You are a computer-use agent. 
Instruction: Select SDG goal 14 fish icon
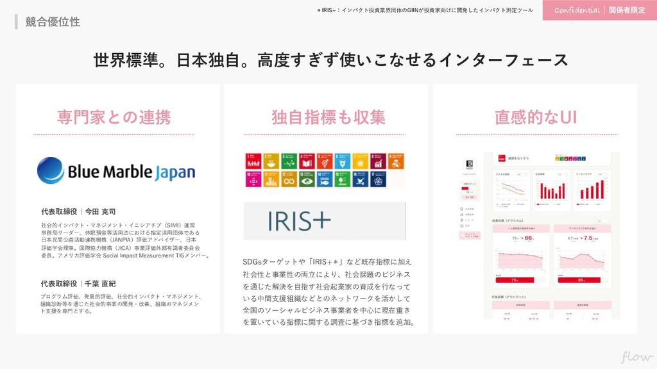pyautogui.click(x=324, y=179)
